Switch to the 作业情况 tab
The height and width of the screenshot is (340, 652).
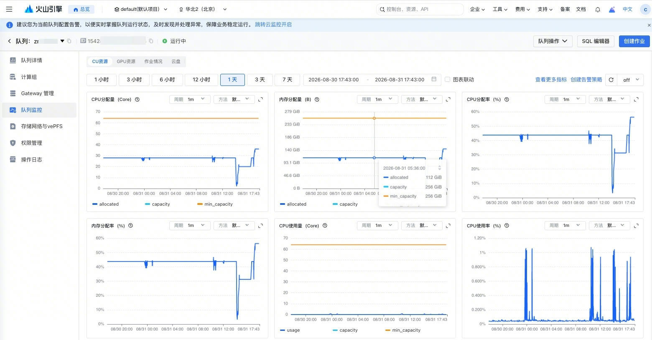coord(153,61)
